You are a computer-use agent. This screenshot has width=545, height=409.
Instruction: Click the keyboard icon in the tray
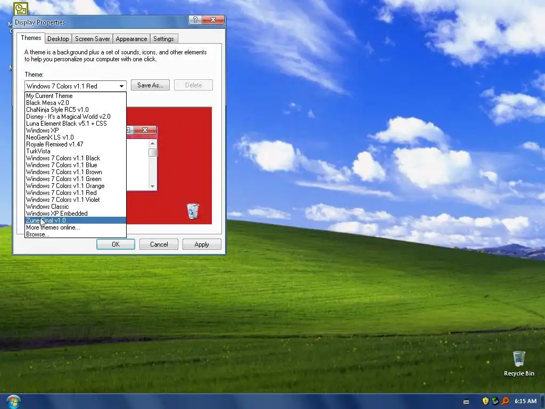click(x=466, y=402)
